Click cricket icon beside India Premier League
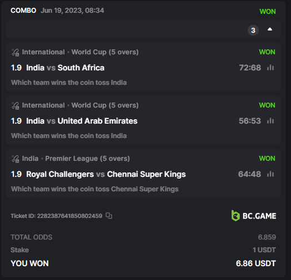 16,159
